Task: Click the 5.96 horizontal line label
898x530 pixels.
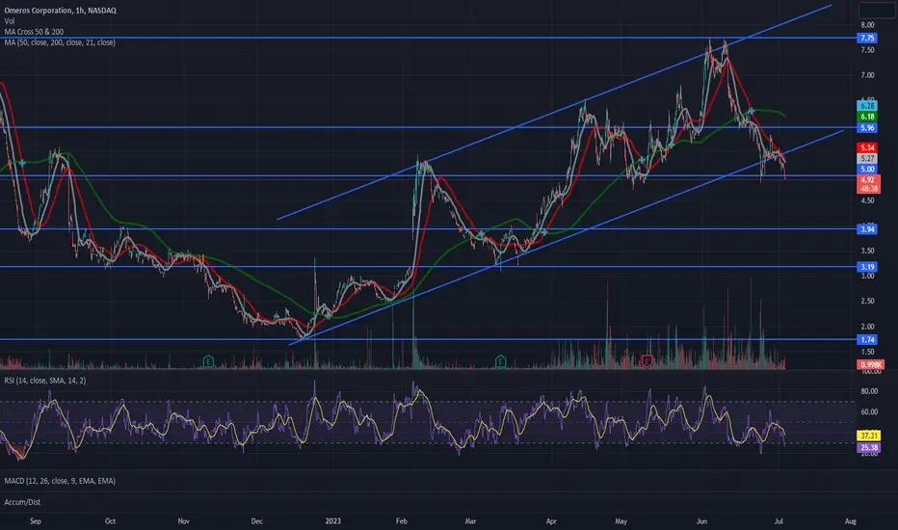Action: click(867, 128)
